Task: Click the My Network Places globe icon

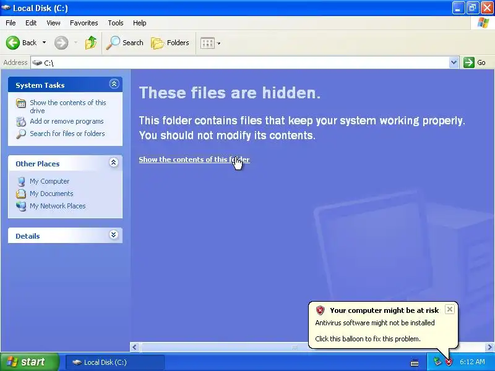Action: point(21,206)
